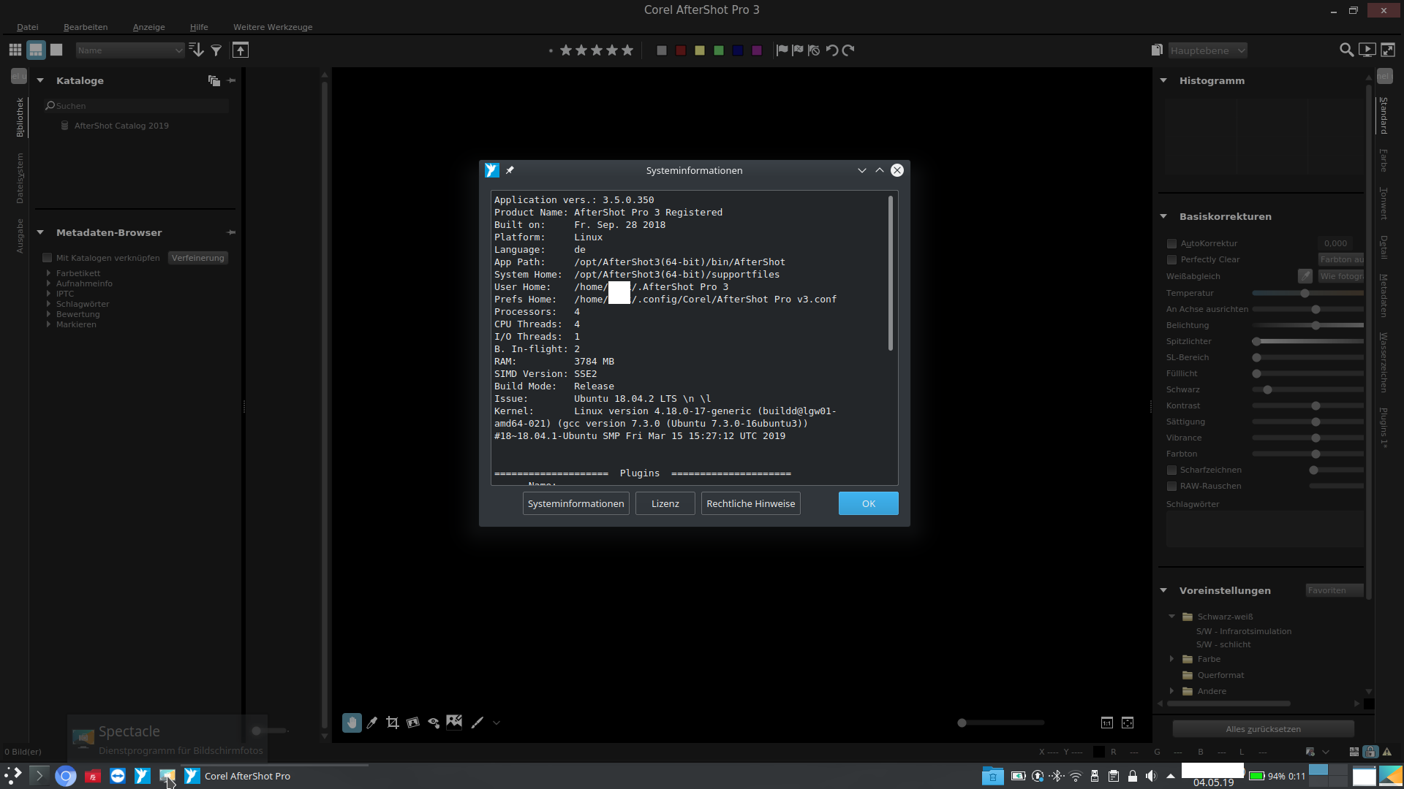
Task: Switch to thumbnail grid view
Action: pyautogui.click(x=15, y=50)
